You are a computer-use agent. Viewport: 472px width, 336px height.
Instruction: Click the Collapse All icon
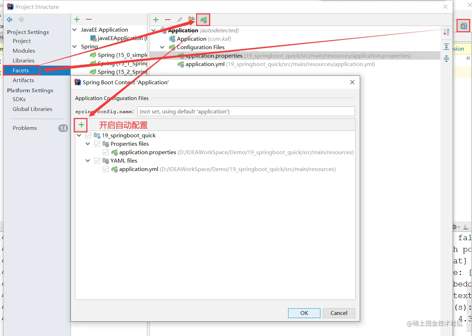pos(446,59)
